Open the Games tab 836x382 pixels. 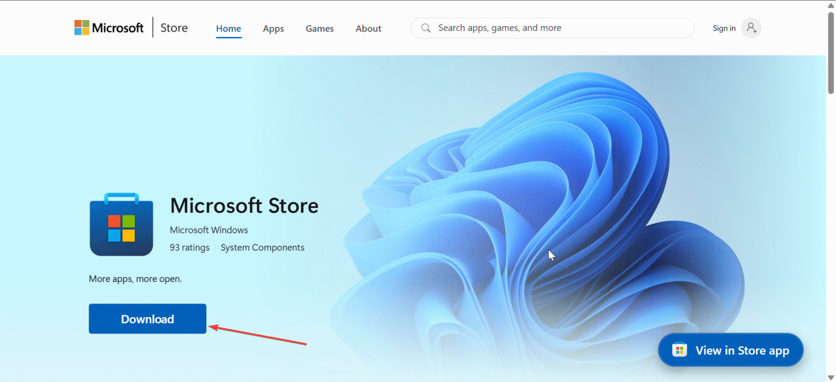(319, 29)
